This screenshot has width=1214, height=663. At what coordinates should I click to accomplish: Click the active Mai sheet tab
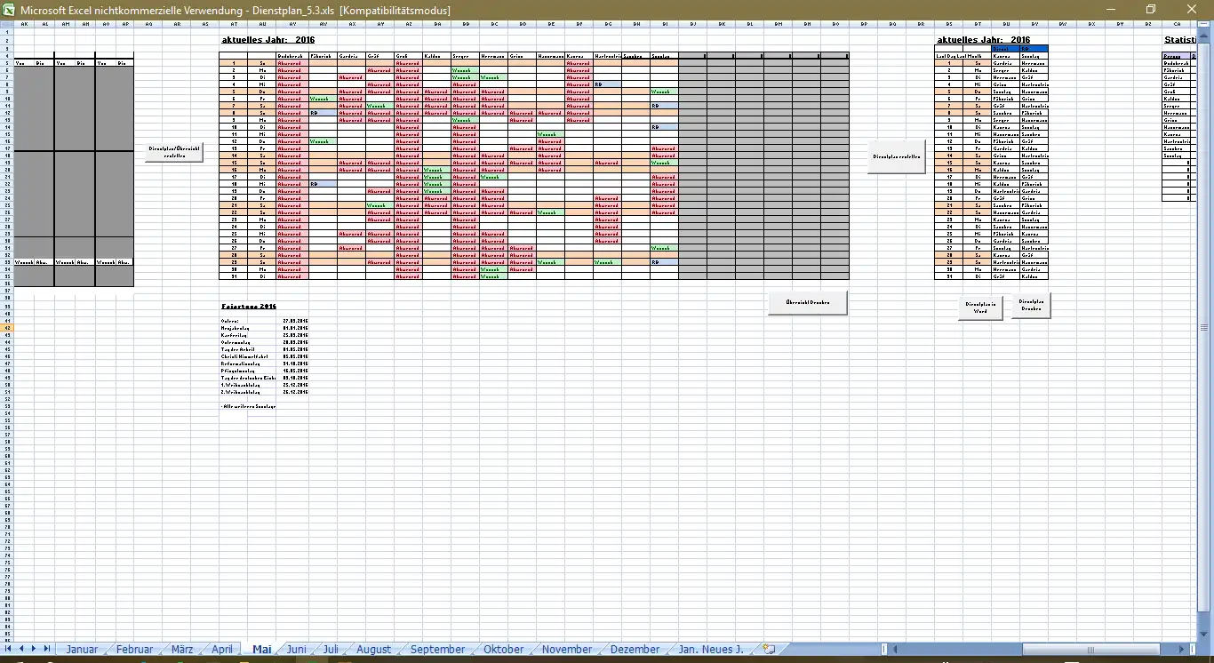pyautogui.click(x=262, y=650)
